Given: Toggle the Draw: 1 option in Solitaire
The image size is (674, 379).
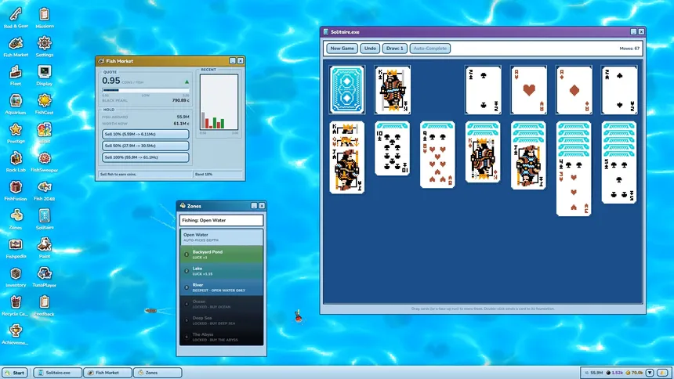Looking at the screenshot, I should tap(394, 48).
